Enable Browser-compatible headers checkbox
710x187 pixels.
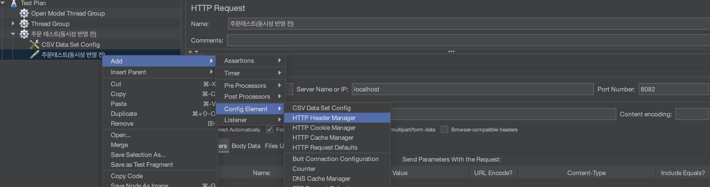point(444,130)
